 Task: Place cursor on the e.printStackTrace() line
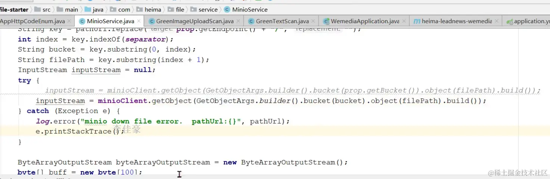[x=80, y=131]
